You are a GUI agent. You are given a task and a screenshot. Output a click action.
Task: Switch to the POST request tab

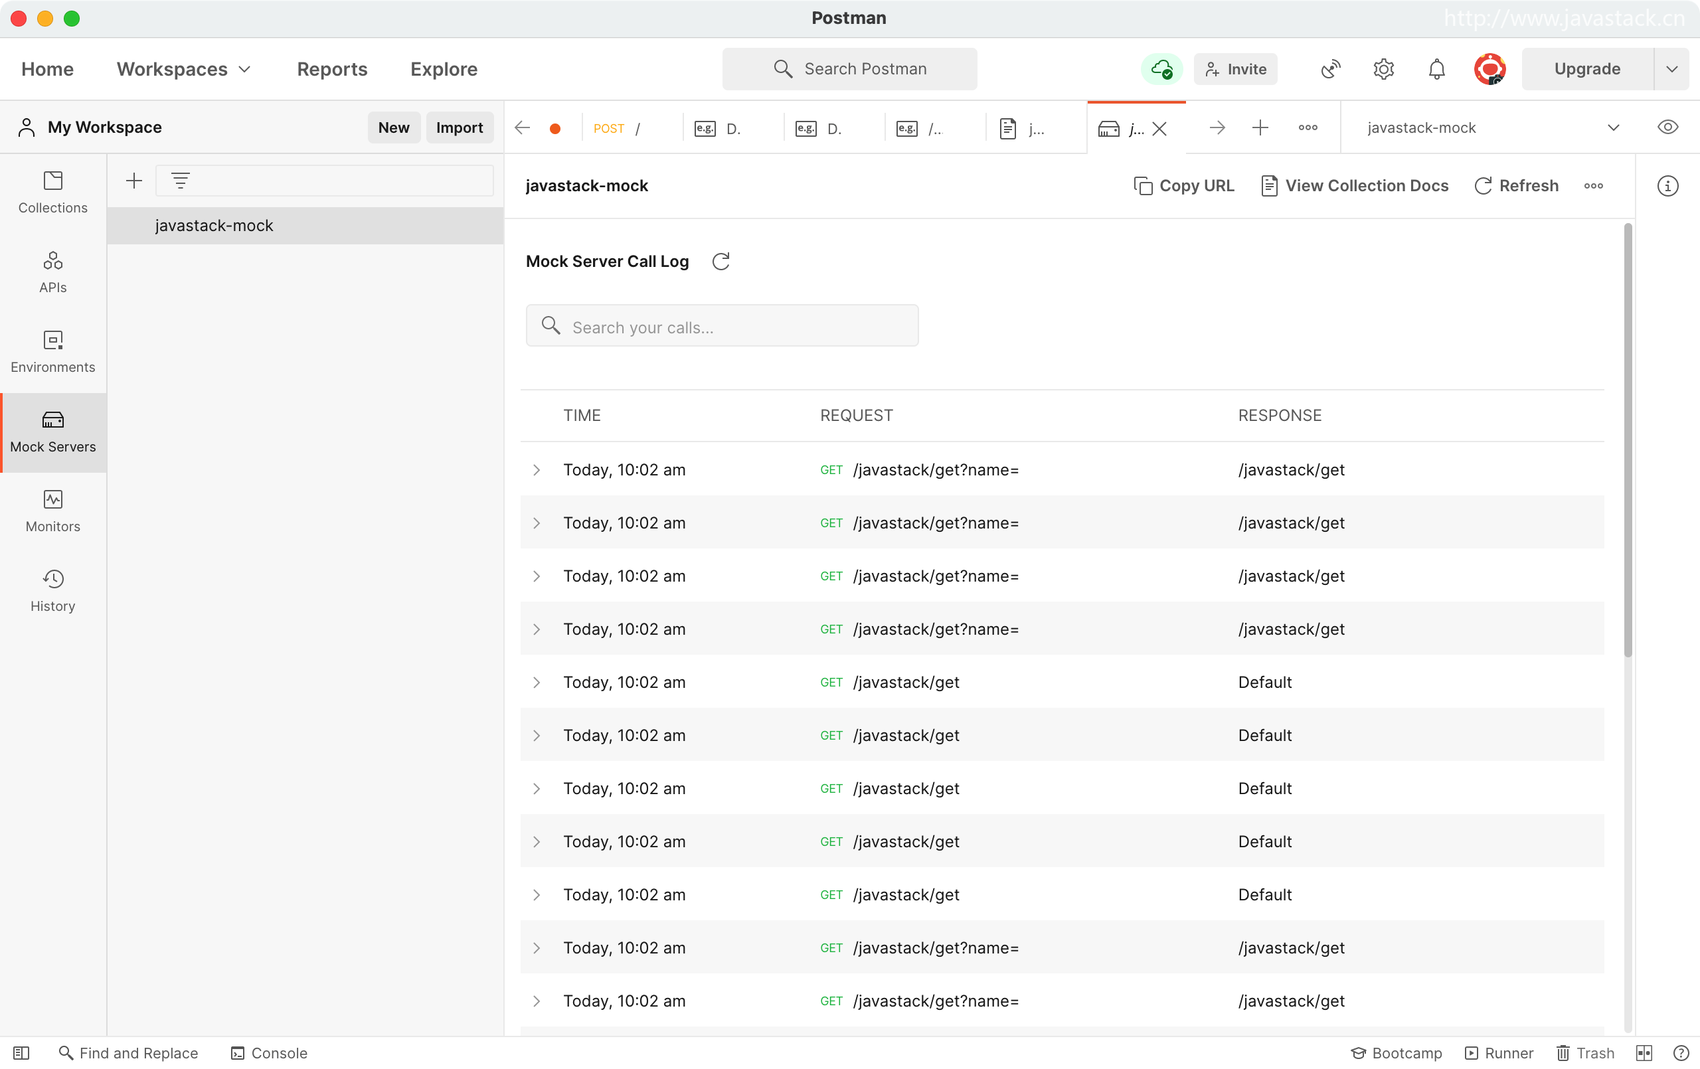(618, 129)
